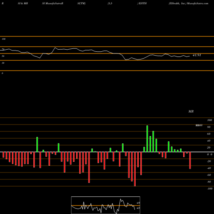Click the 'SI MunafaSutraR' header text
214x214 pixels.
coord(53,3)
